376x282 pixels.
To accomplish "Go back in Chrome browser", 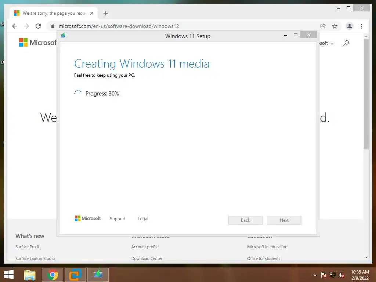I will [15, 26].
